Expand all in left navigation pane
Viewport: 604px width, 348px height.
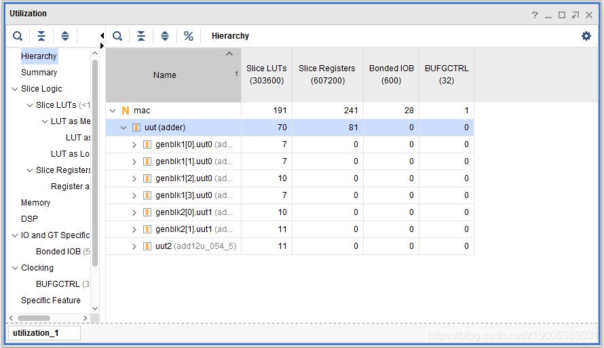click(x=65, y=36)
